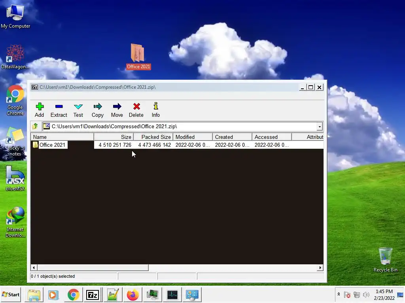Select the DataWagon desktop shortcut
405x303 pixels.
(15, 57)
